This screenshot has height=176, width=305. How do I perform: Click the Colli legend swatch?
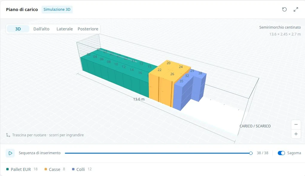click(x=73, y=169)
